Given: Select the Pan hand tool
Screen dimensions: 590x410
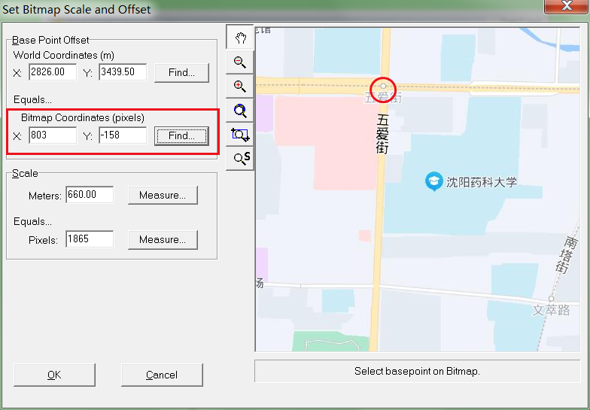Looking at the screenshot, I should click(x=240, y=38).
